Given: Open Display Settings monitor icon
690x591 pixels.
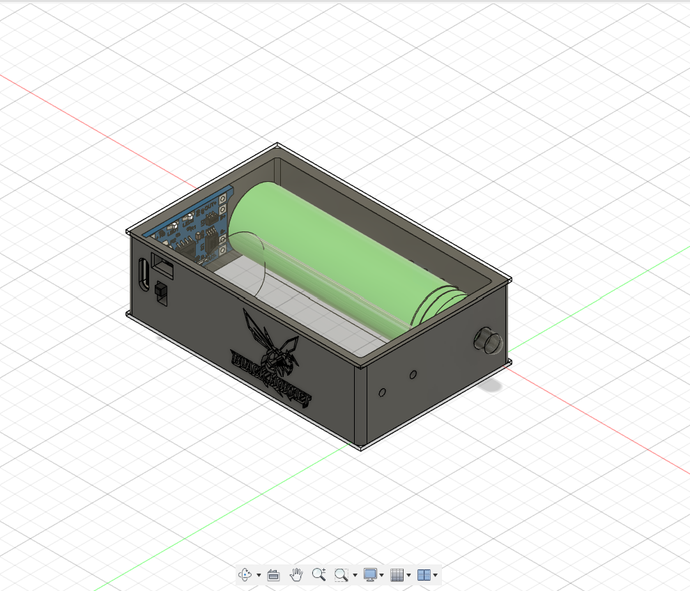Looking at the screenshot, I should (370, 574).
